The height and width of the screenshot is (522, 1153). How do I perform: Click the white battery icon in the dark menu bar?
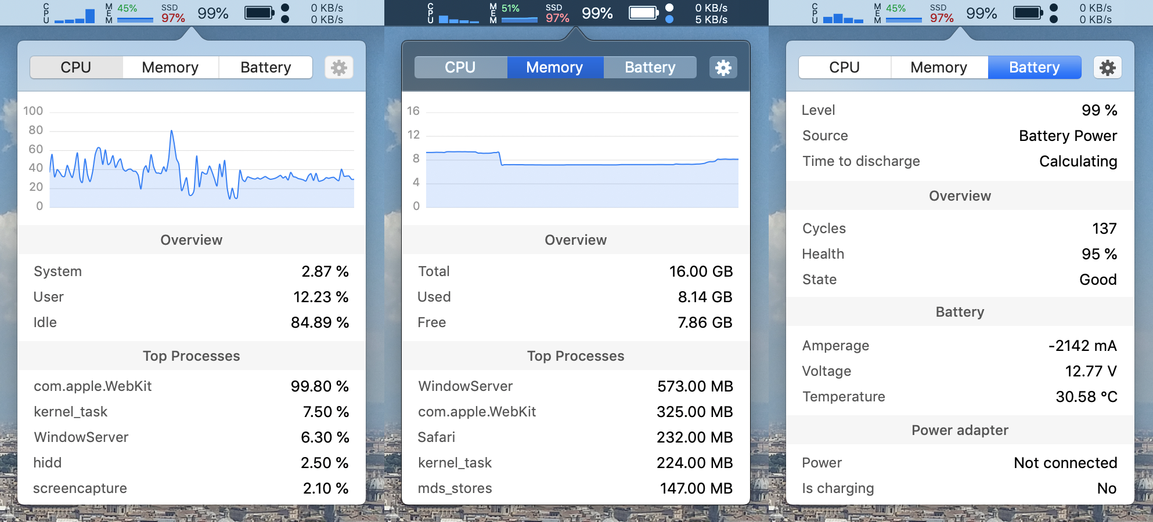click(644, 13)
